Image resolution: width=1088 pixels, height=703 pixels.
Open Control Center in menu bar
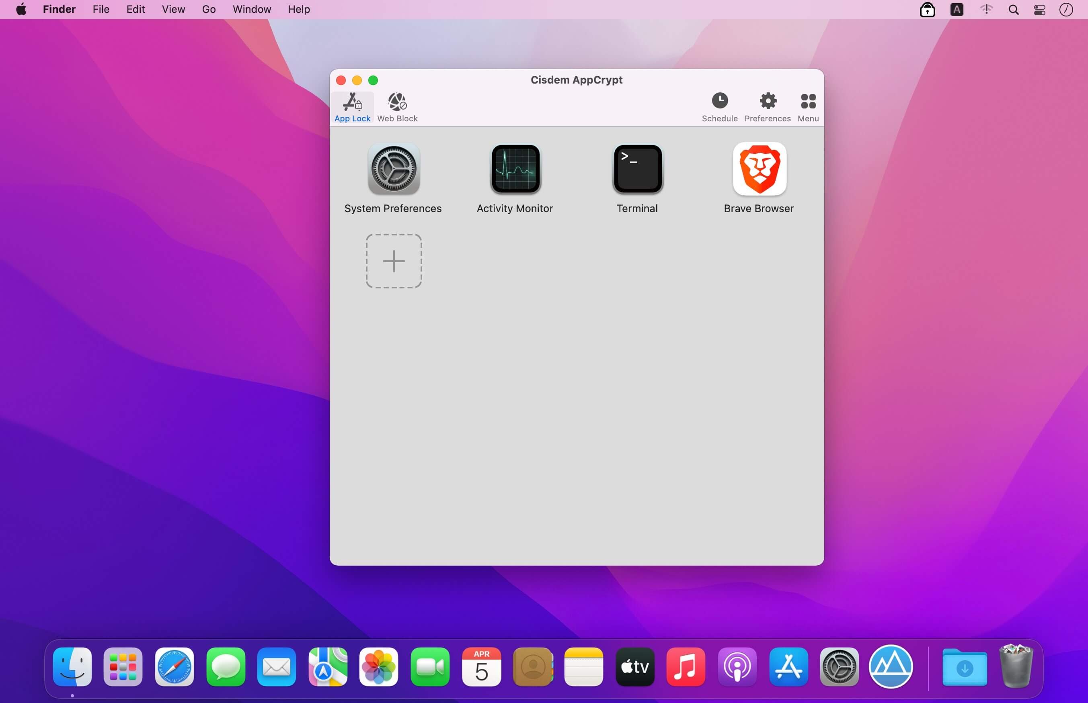click(1040, 10)
